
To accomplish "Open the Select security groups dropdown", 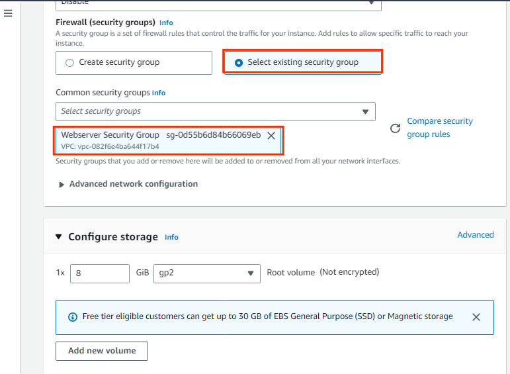I will [216, 111].
